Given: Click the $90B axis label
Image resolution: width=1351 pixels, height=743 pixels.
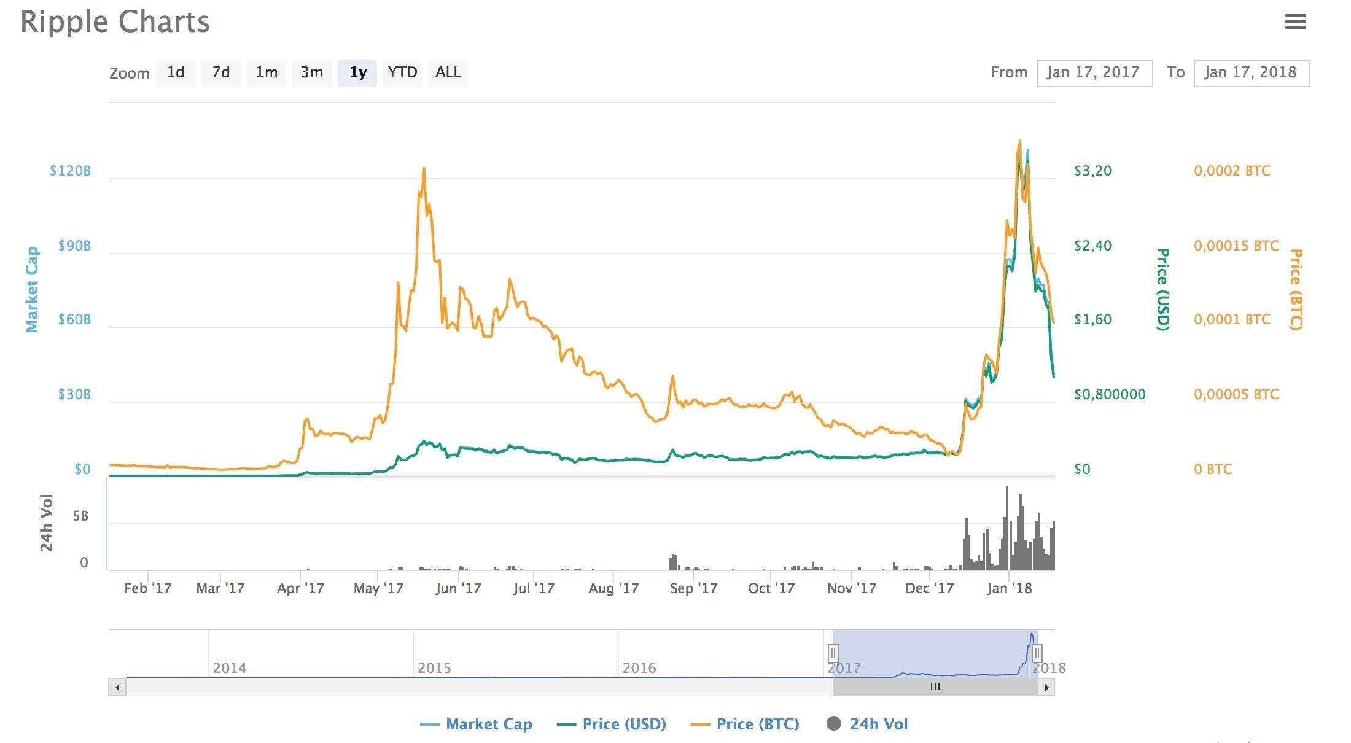Looking at the screenshot, I should pos(74,246).
